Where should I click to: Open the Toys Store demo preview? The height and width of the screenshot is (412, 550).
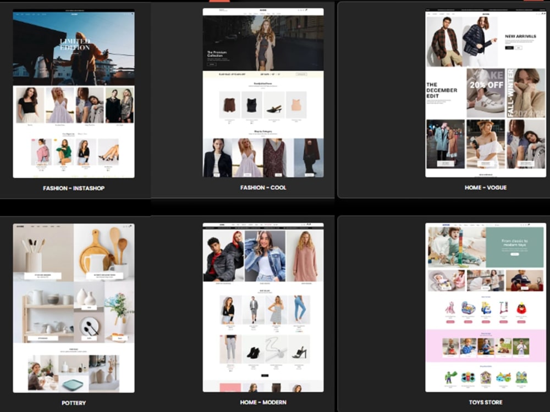486,307
